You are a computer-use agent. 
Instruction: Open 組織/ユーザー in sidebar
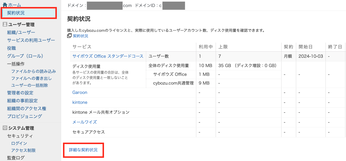click(x=21, y=32)
